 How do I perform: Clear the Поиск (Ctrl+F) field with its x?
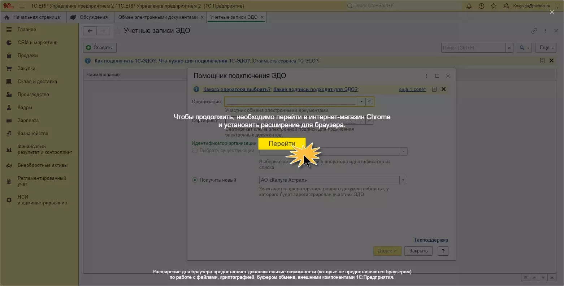tap(509, 48)
